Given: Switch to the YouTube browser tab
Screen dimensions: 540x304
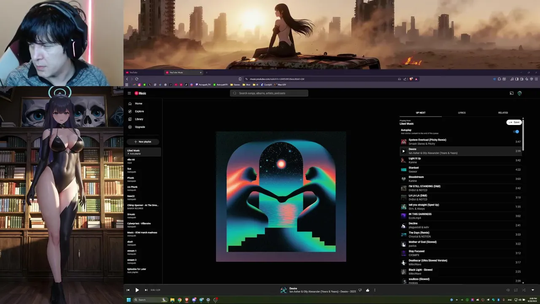Looking at the screenshot, I should pos(143,73).
